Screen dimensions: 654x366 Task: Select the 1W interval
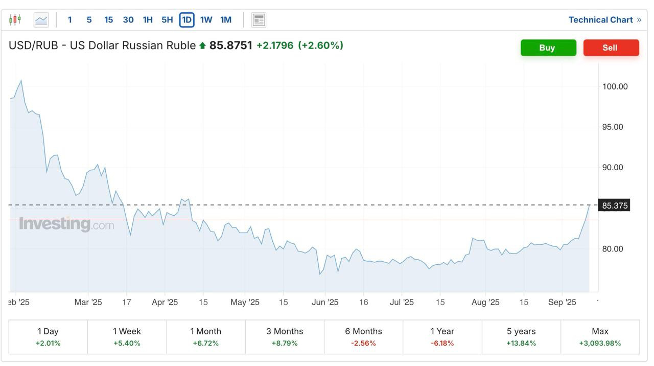click(x=206, y=20)
